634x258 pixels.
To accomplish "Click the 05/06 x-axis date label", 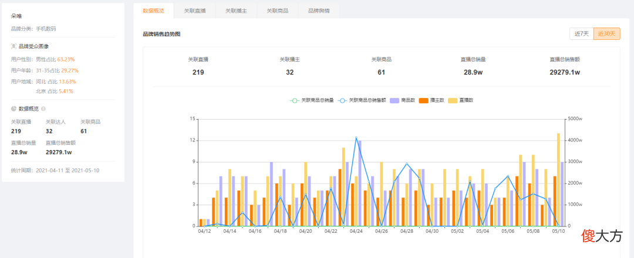I will (508, 232).
